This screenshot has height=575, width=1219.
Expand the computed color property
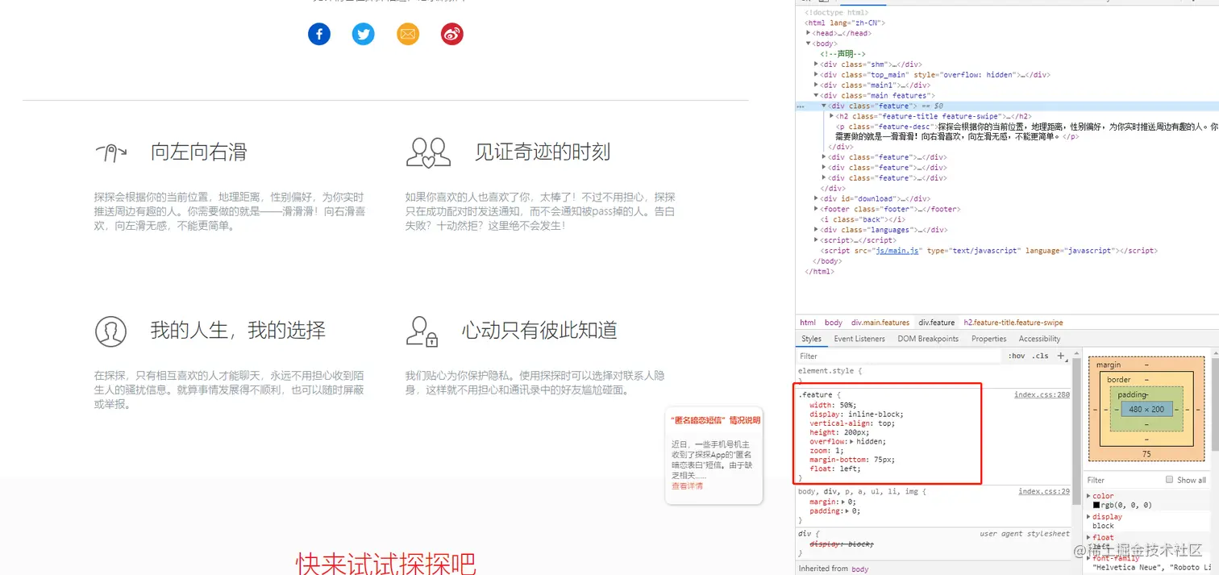(1089, 496)
